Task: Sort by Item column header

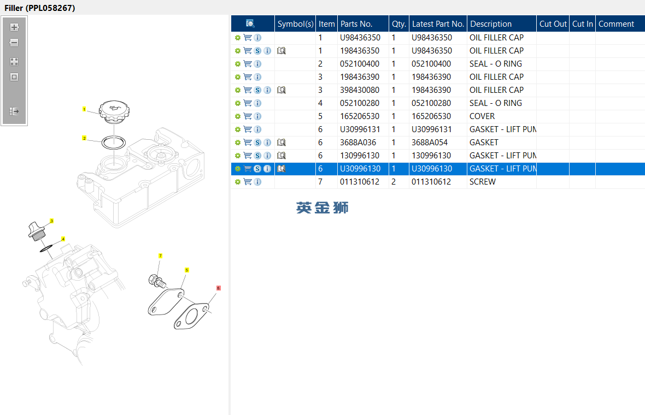Action: 327,24
